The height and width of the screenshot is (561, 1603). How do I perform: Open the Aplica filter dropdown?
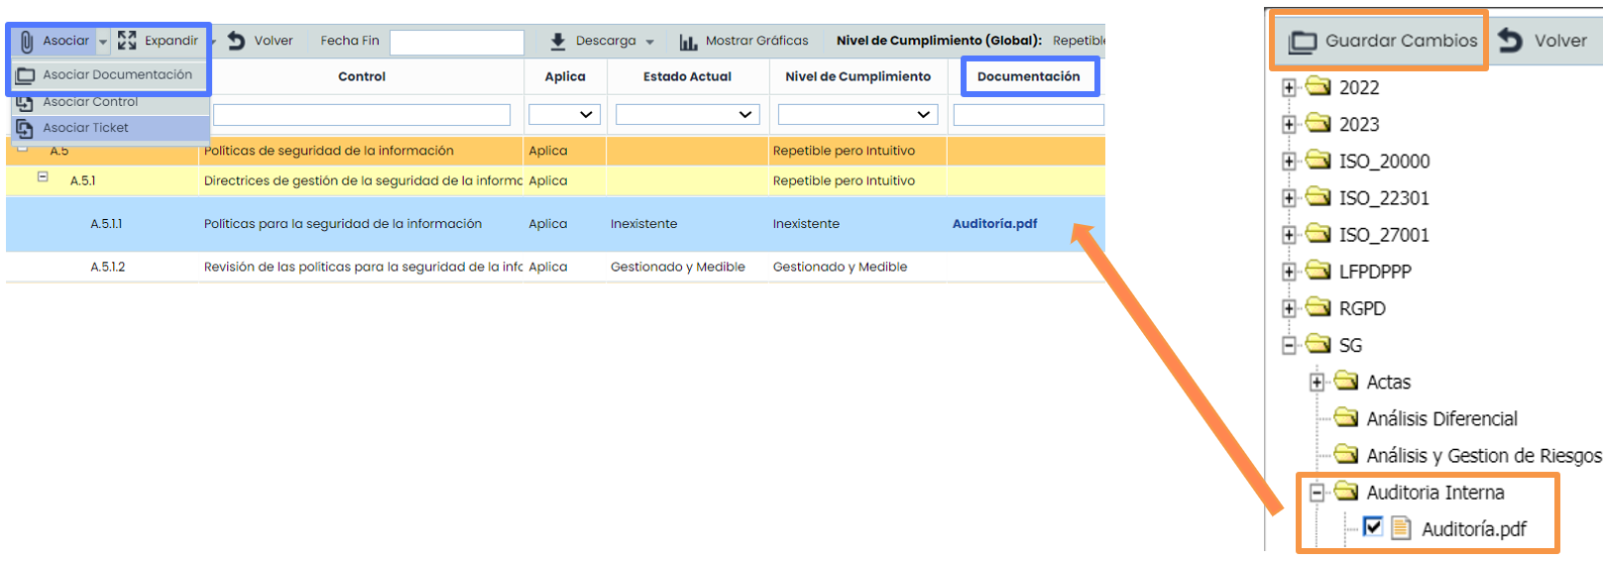pyautogui.click(x=564, y=115)
